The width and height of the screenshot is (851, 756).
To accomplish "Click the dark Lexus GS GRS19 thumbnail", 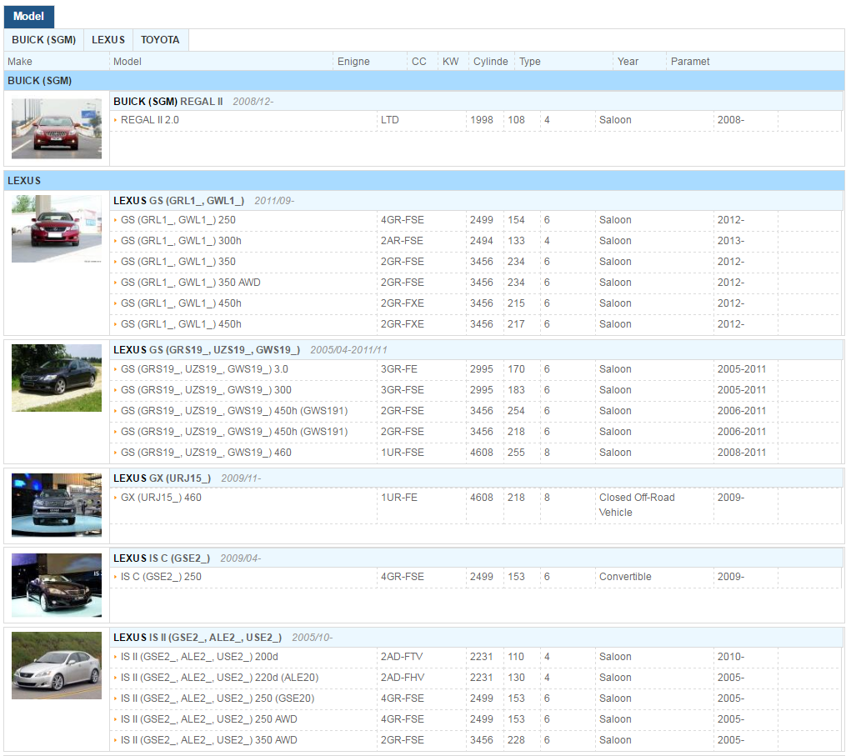I will (x=57, y=378).
